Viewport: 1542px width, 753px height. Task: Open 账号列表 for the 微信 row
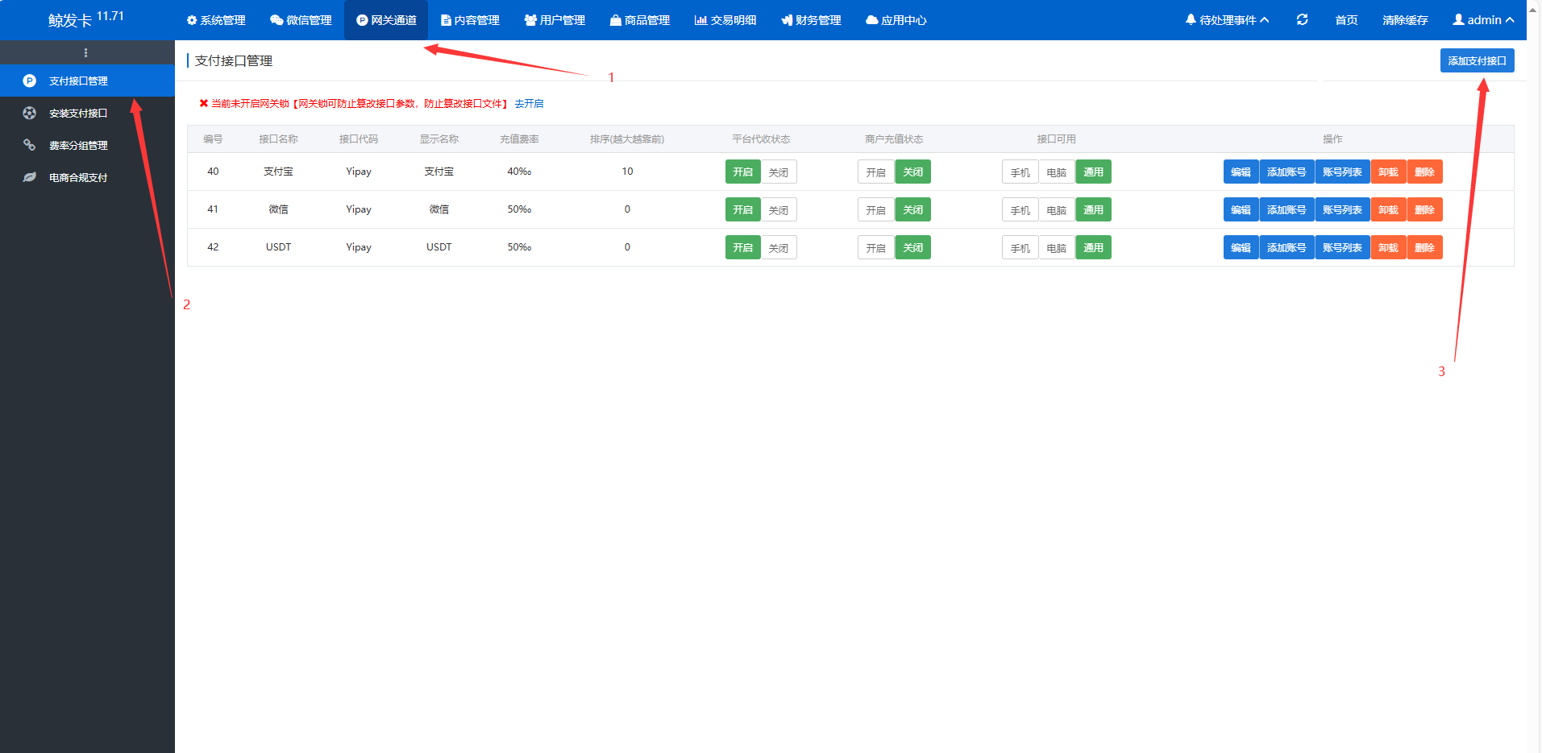coord(1342,210)
